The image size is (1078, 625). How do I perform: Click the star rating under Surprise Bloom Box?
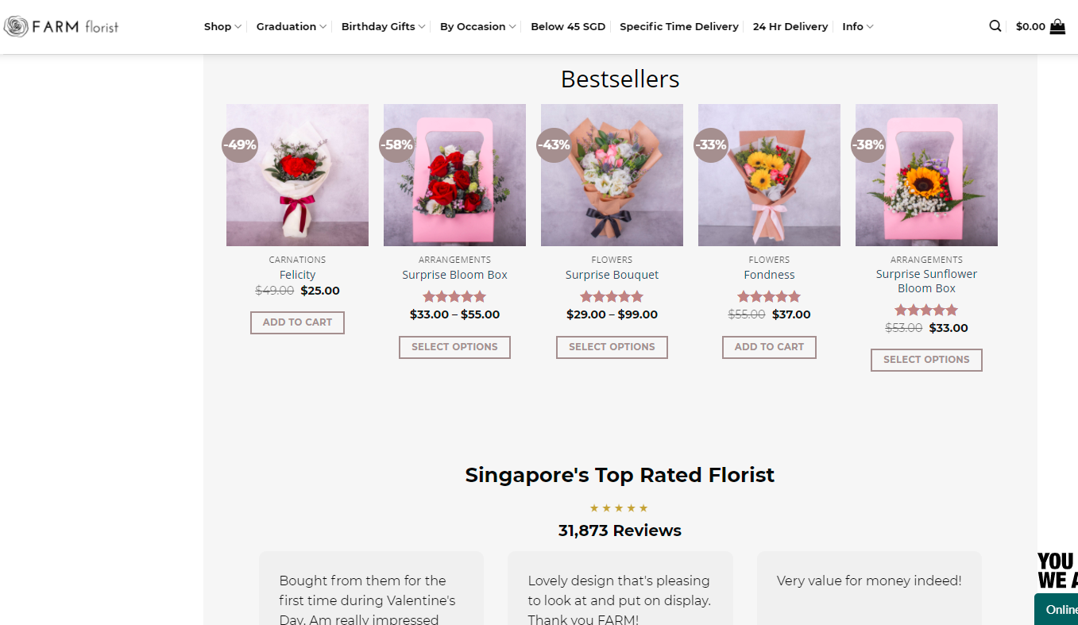(x=454, y=296)
